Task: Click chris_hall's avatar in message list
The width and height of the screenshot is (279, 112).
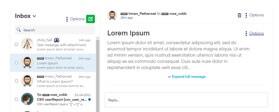Action: [x=27, y=44]
